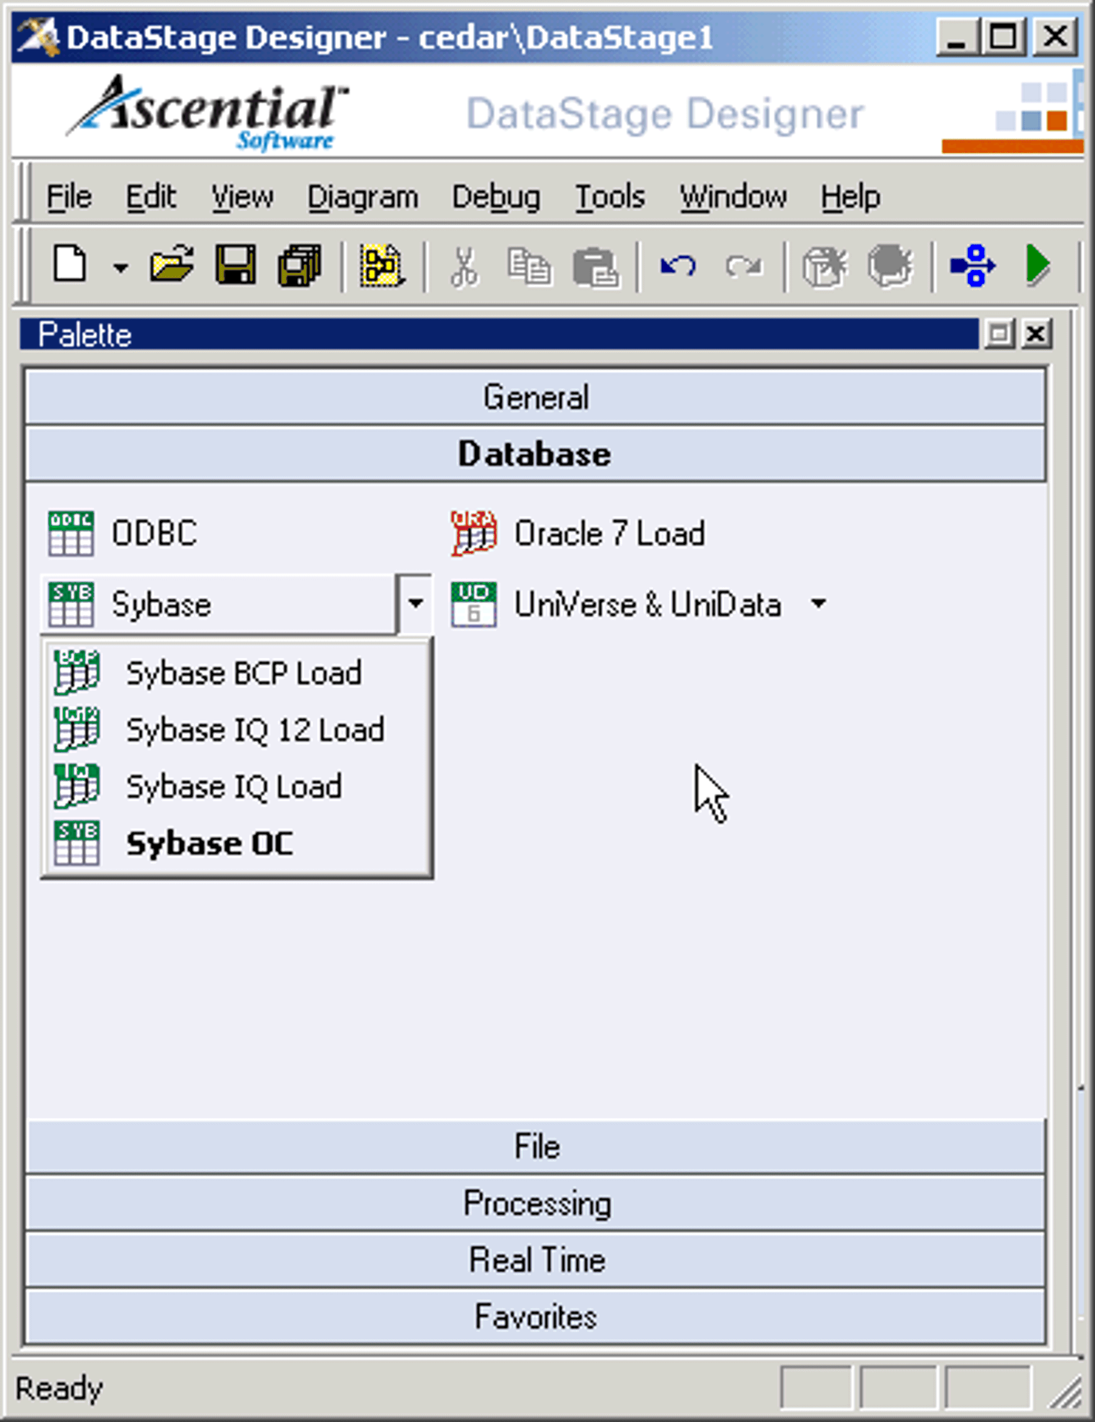Click the green Run job arrow

[1039, 266]
